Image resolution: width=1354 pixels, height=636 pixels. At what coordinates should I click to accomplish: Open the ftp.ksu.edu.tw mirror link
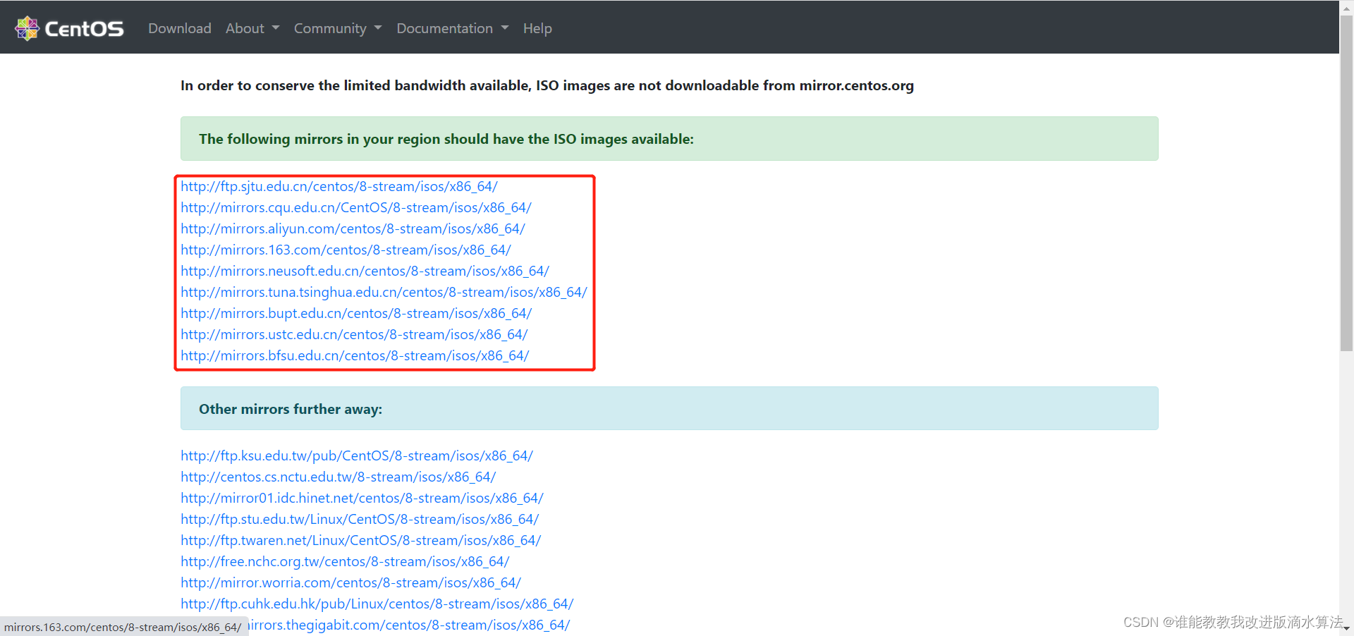click(357, 455)
